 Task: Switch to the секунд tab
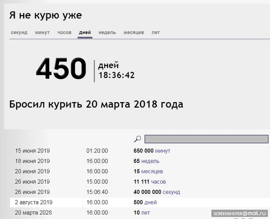[19, 32]
